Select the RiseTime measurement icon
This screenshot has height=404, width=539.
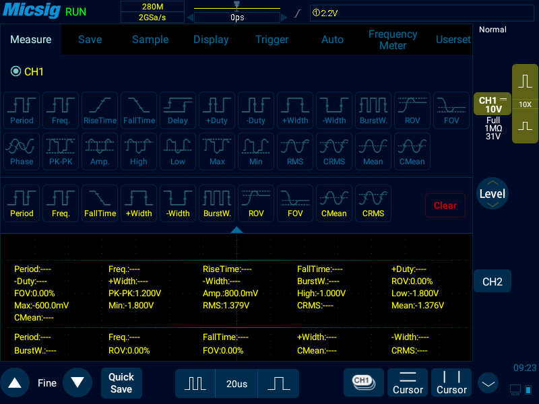100,110
